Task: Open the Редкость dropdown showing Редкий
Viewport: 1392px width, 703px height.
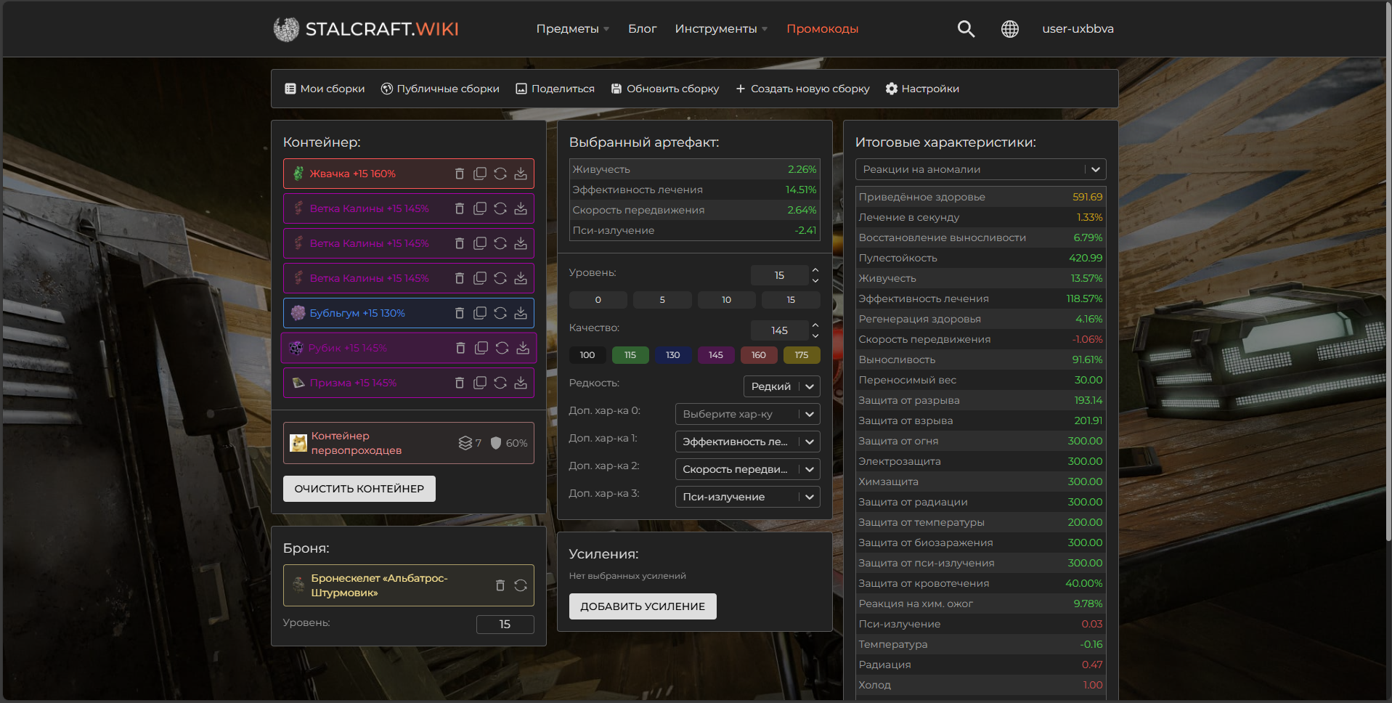Action: point(782,386)
